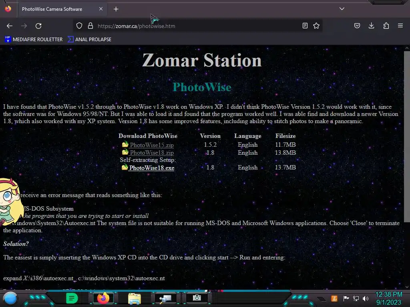The width and height of the screenshot is (410, 307).
Task: View site security padlock info
Action: click(90, 26)
